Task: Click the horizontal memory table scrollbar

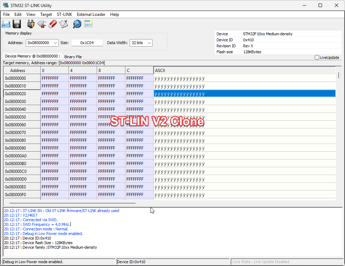Action: [73, 203]
